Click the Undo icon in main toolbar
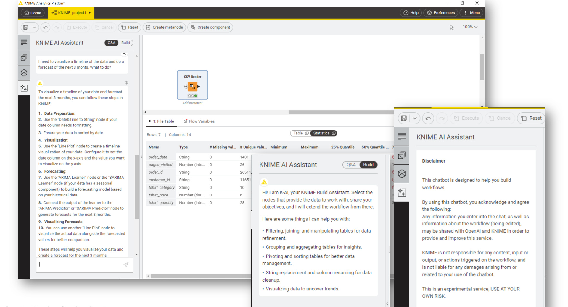Screen dimensions: 568x307 tap(45, 27)
